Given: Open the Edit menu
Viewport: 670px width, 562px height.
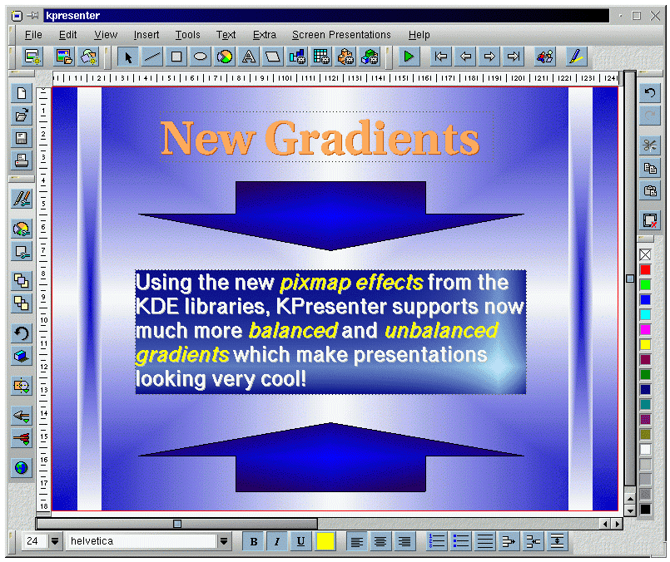Looking at the screenshot, I should (x=68, y=35).
